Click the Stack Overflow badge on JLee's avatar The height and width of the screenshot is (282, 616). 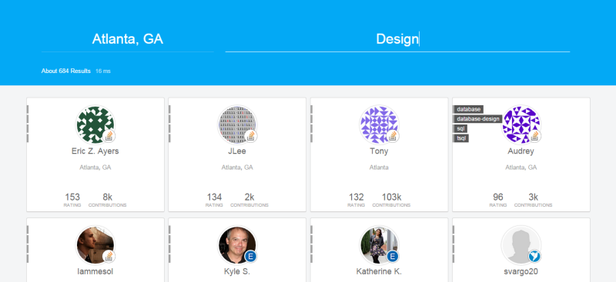tap(251, 136)
